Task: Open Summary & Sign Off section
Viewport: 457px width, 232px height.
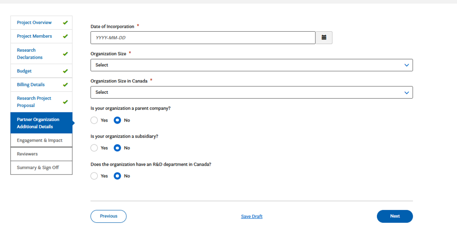Action: pyautogui.click(x=42, y=168)
